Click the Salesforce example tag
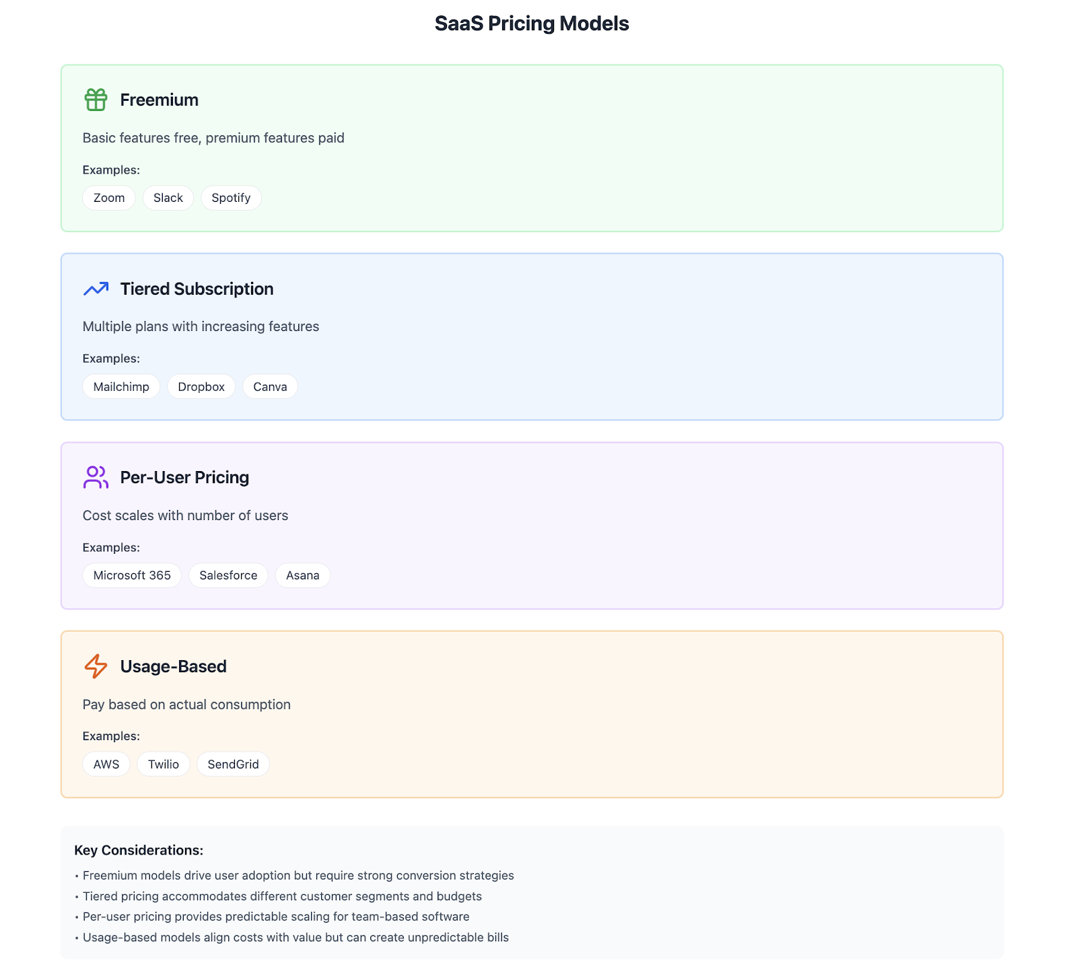Viewport: 1077px width, 973px height. pos(228,575)
